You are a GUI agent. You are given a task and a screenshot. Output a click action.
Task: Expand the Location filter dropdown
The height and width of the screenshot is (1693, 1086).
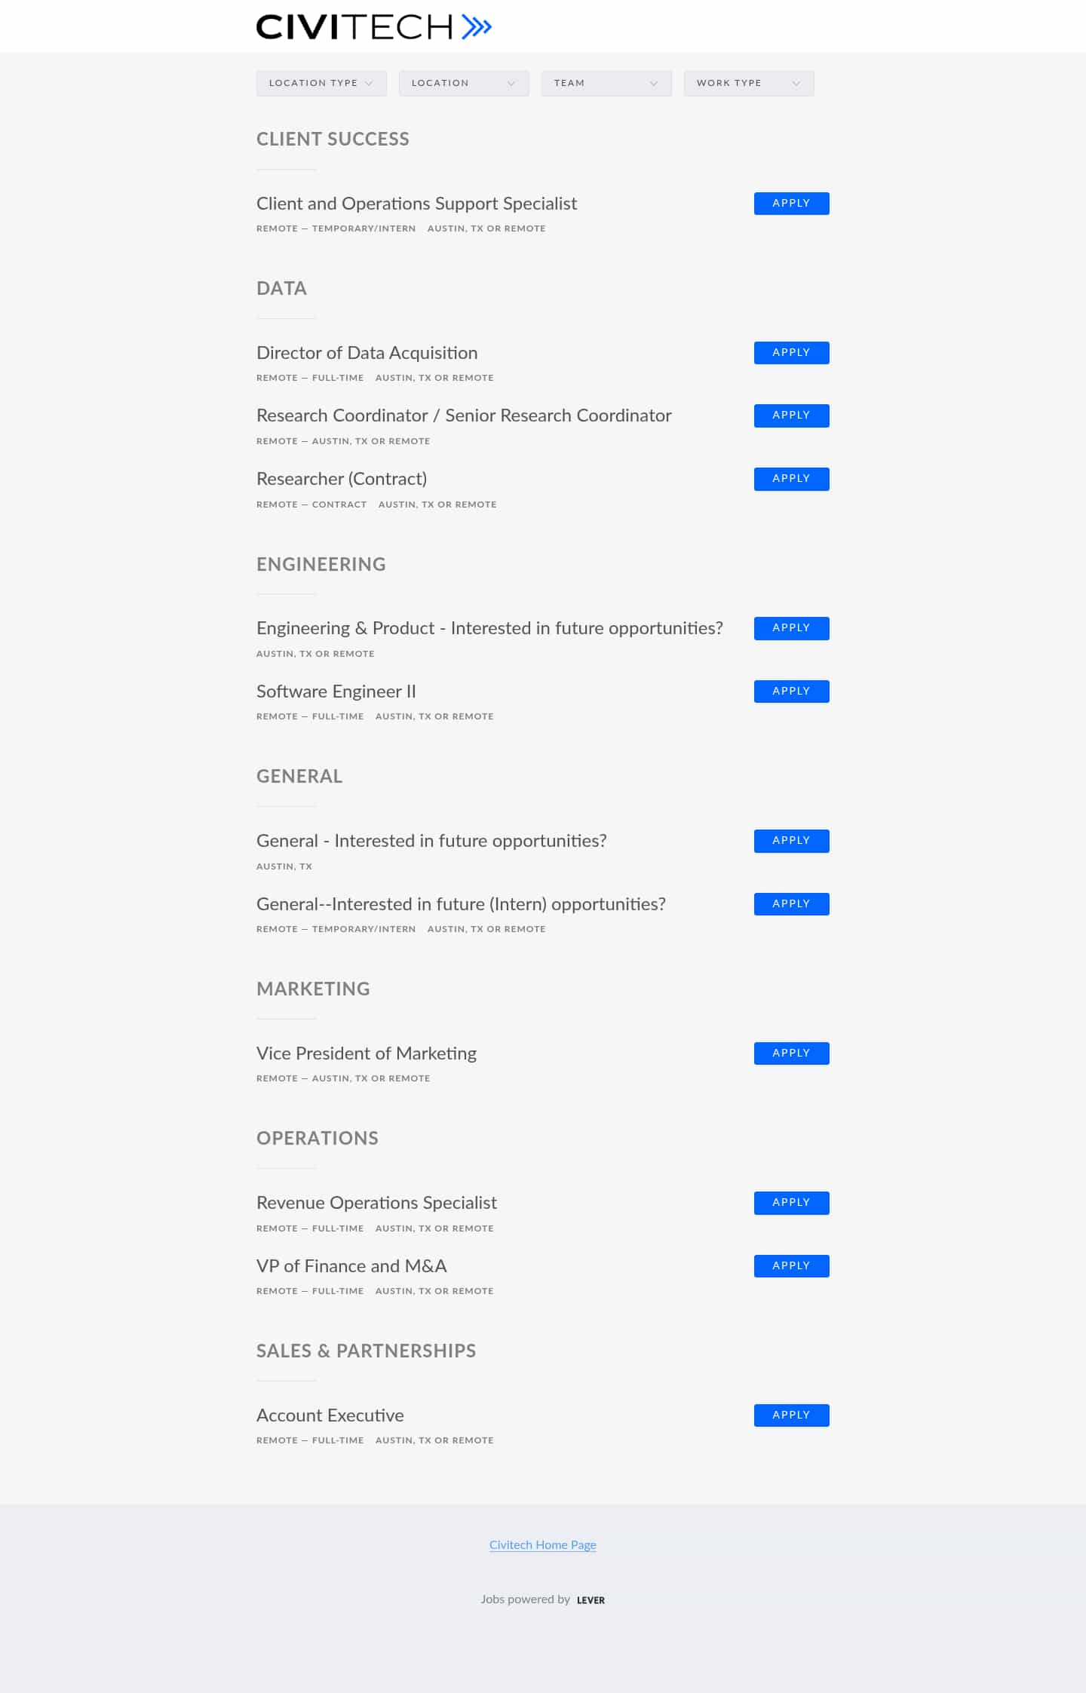pyautogui.click(x=464, y=83)
